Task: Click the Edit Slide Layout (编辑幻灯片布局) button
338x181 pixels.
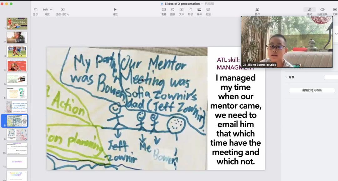Action: (311, 90)
